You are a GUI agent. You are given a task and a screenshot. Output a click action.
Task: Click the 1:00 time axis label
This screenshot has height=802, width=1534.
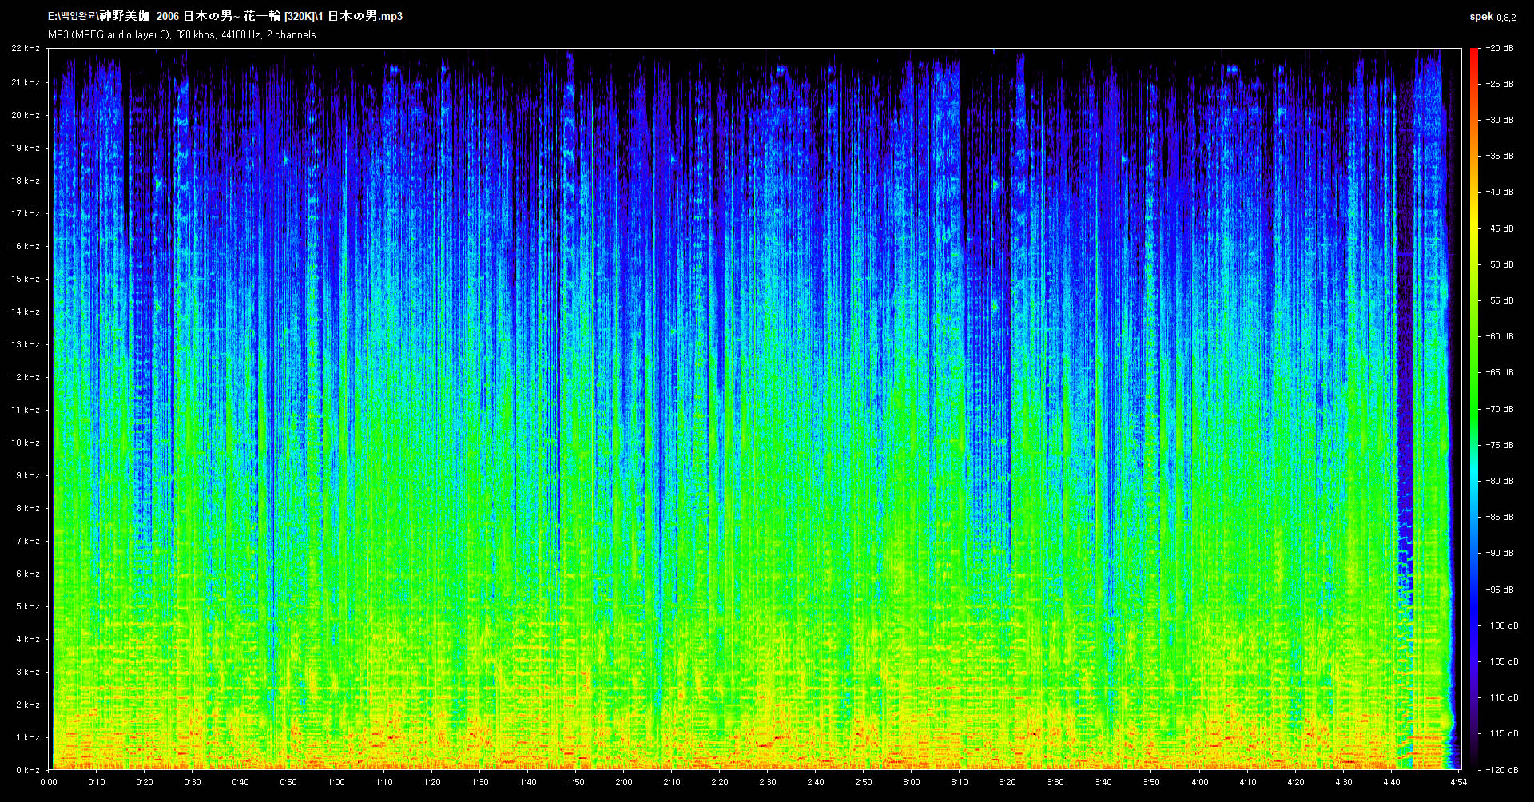click(x=336, y=782)
